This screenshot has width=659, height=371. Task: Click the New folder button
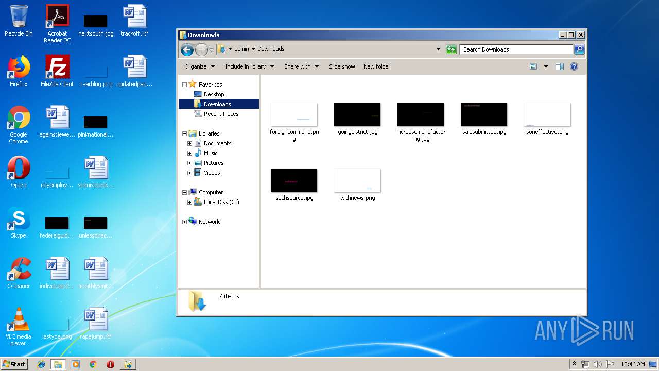click(x=377, y=66)
